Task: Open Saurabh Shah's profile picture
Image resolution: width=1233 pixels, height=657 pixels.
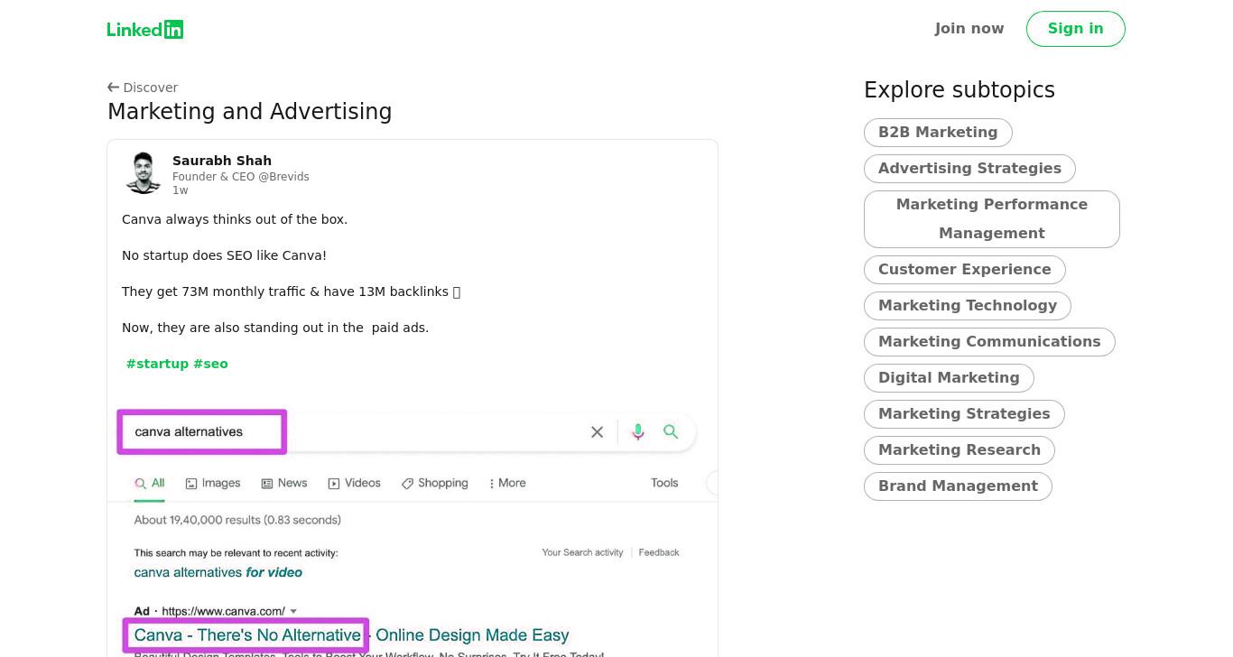Action: [144, 173]
